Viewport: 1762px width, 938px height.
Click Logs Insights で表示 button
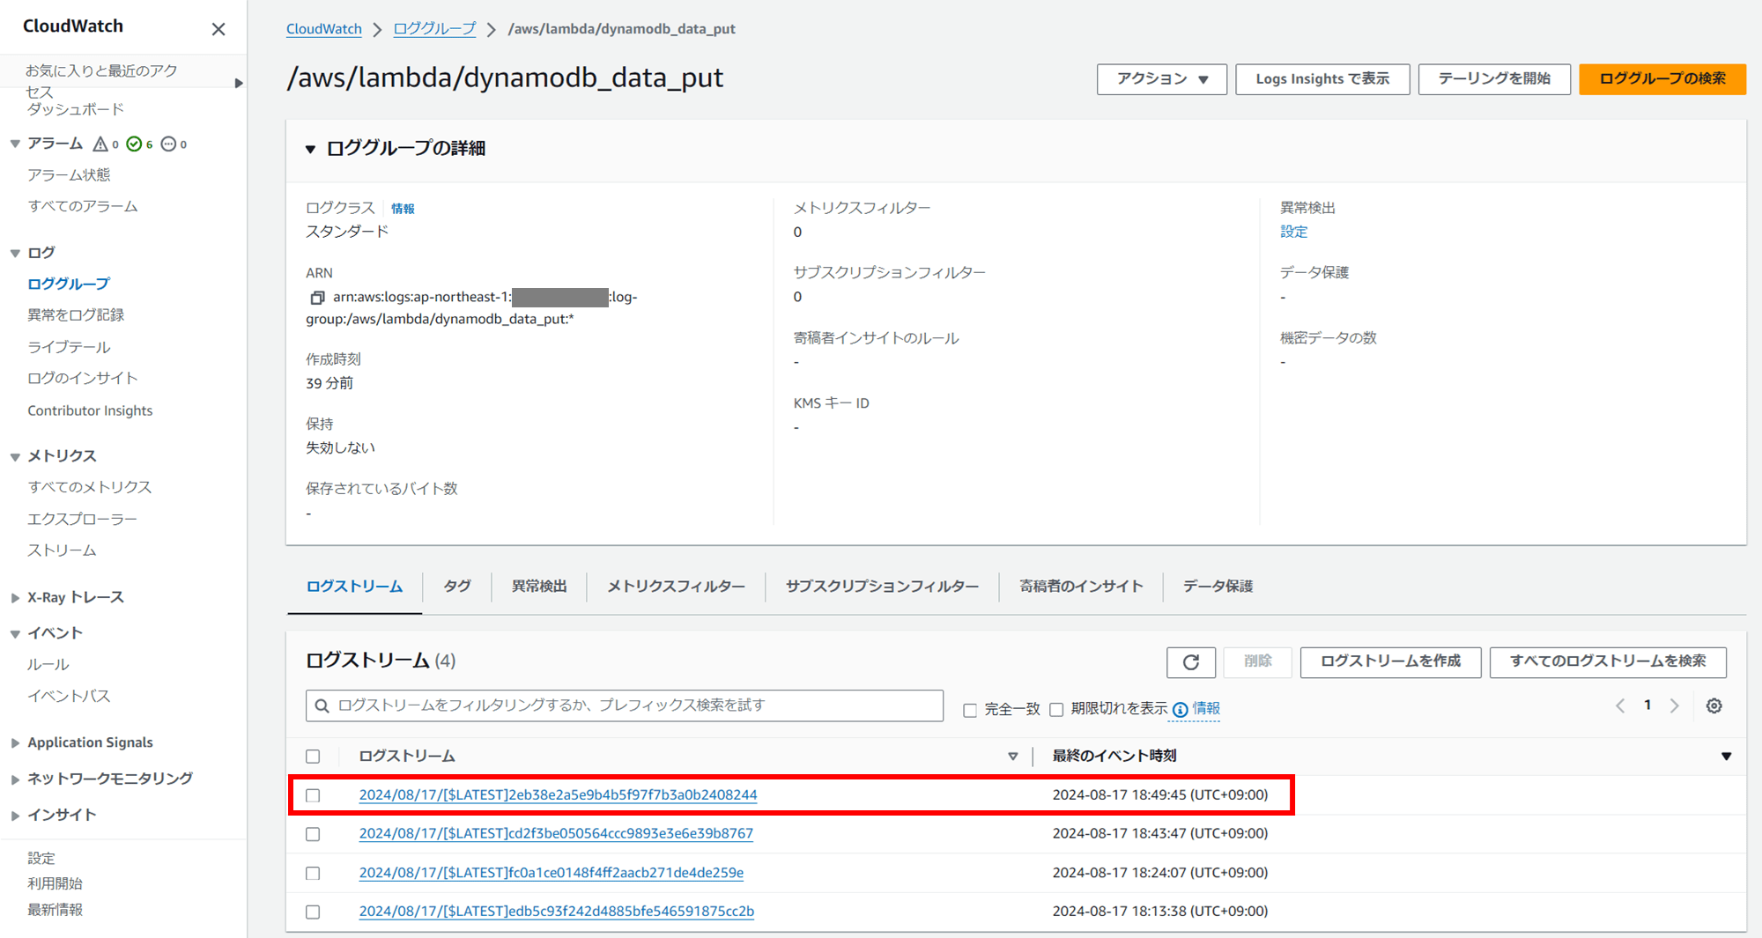coord(1322,79)
